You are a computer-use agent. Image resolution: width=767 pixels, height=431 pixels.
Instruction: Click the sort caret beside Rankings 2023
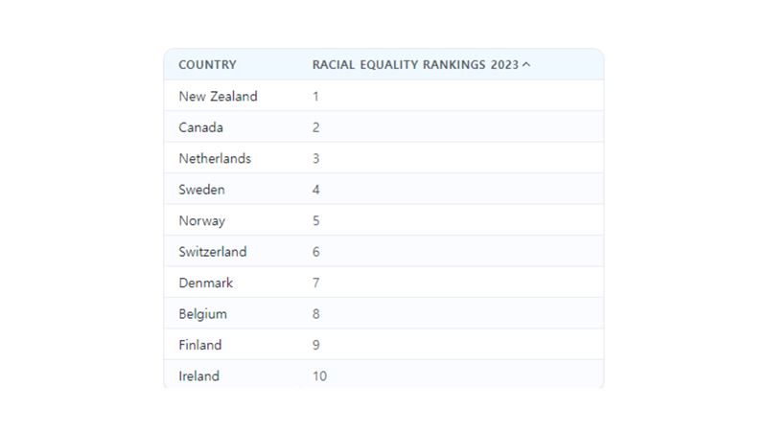[x=526, y=65]
